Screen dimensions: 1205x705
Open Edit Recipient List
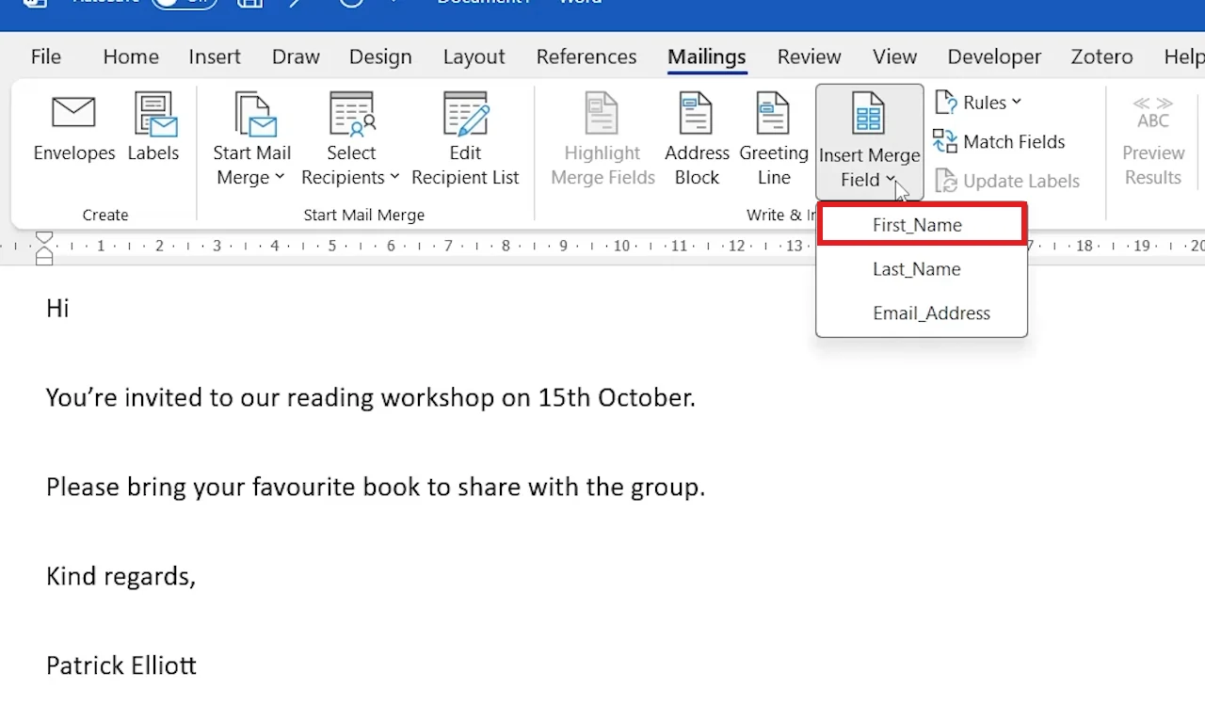click(x=465, y=139)
